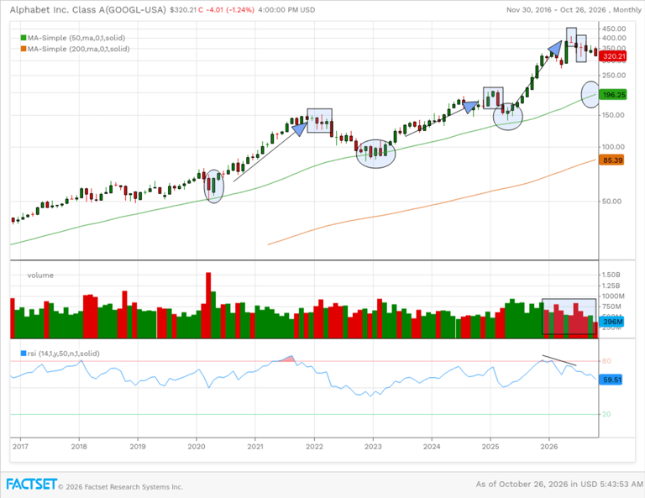Click the 2020 year label on time axis
The height and width of the screenshot is (498, 645).
point(197,447)
